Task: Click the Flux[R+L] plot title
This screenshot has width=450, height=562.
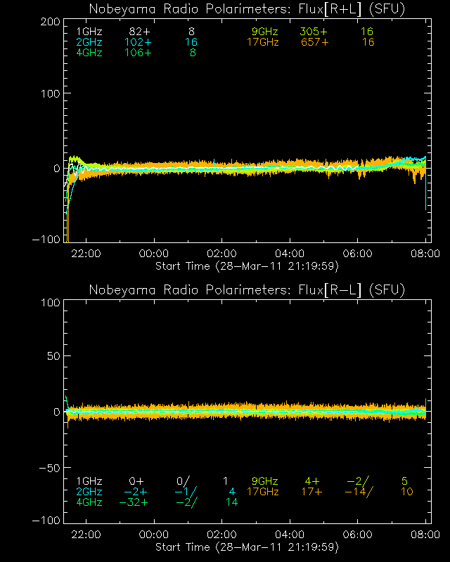Action: point(247,9)
